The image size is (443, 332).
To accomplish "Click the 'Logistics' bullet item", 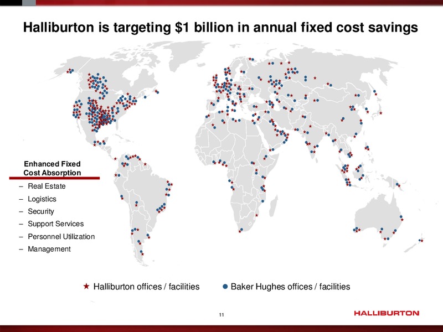I will pos(42,199).
